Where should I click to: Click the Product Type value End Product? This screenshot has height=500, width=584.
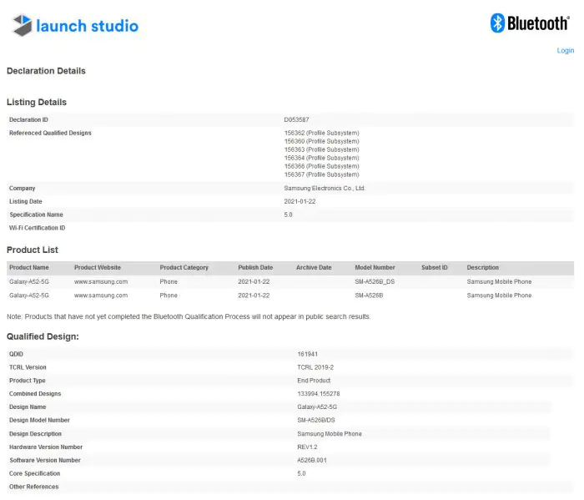pyautogui.click(x=314, y=381)
